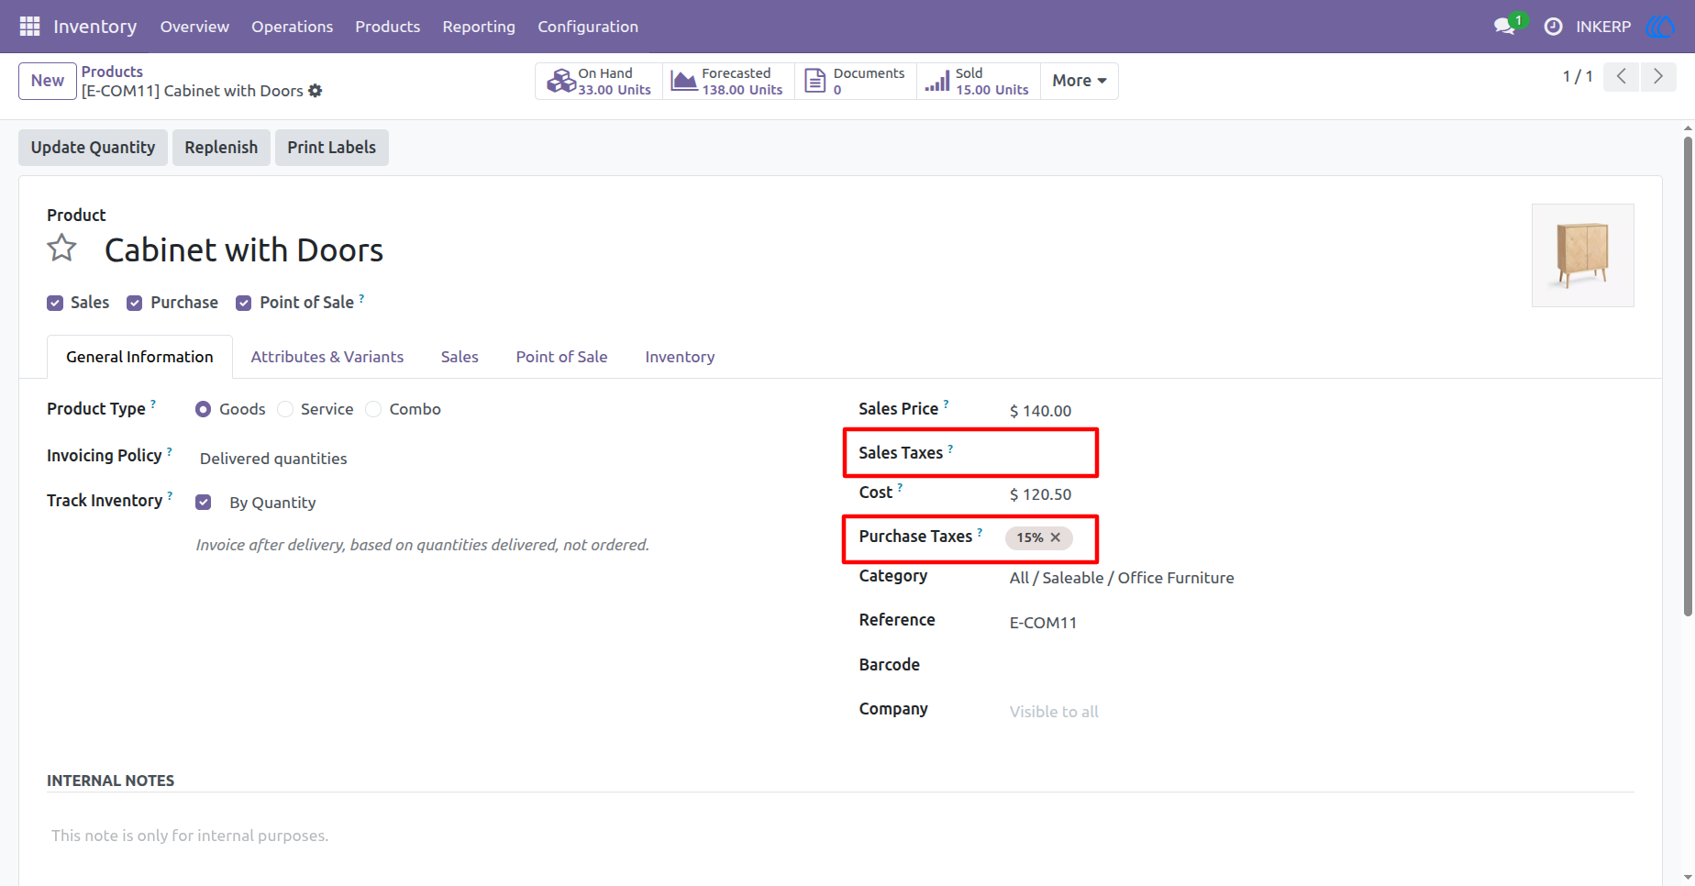The width and height of the screenshot is (1695, 886).
Task: Open Documents stat button
Action: 856,81
